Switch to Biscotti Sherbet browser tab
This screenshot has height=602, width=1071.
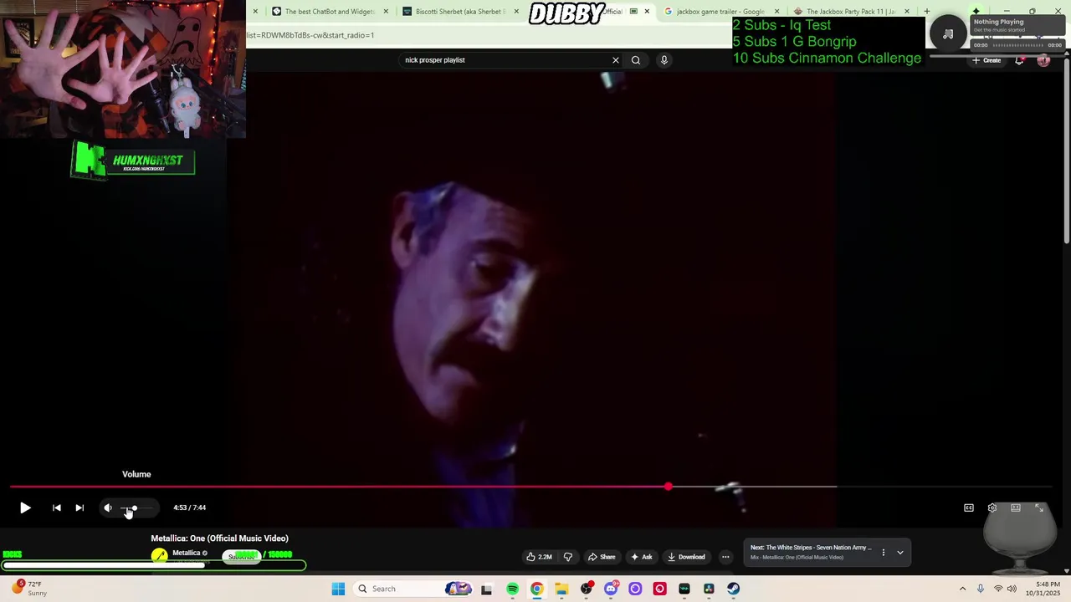[x=454, y=12]
